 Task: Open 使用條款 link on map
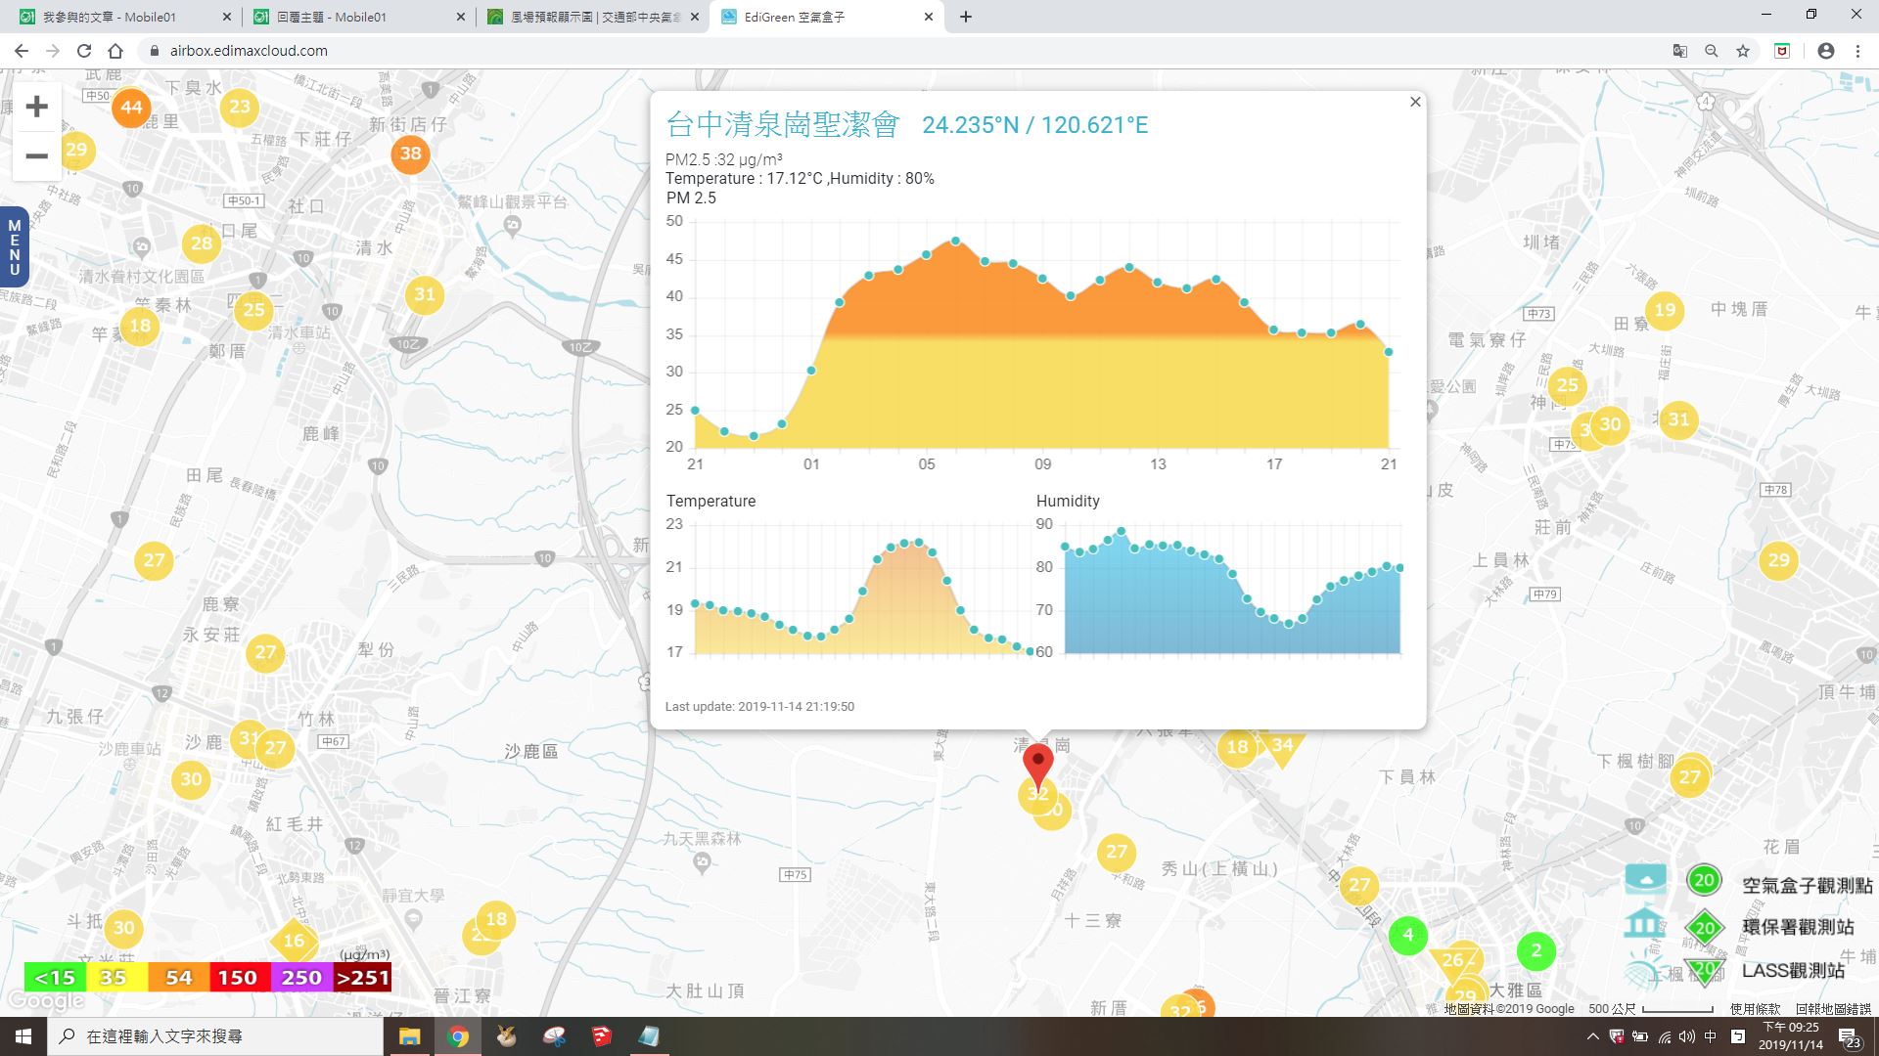pyautogui.click(x=1755, y=1008)
